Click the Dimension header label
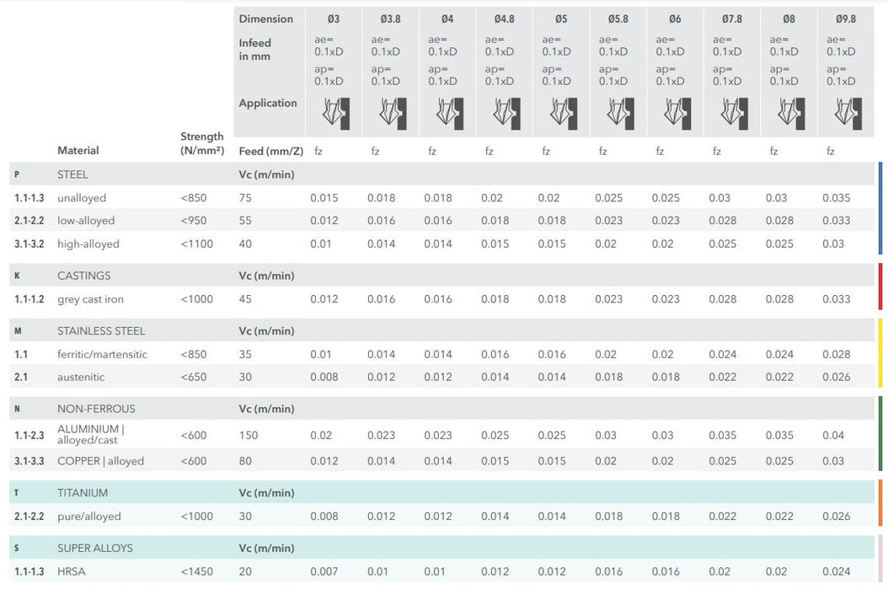The image size is (888, 590). tap(265, 19)
